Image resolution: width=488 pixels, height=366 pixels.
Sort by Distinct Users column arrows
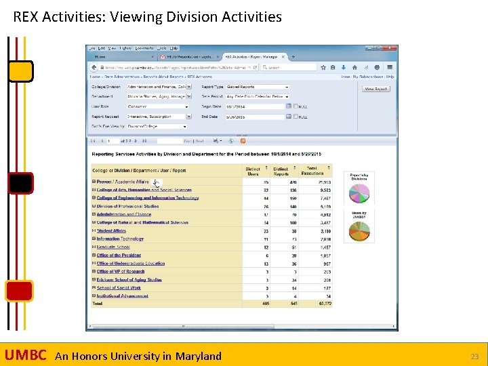tap(266, 168)
